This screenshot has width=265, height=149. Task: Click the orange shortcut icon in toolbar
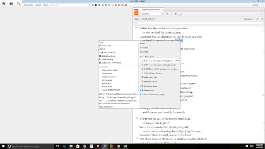pyautogui.click(x=116, y=5)
